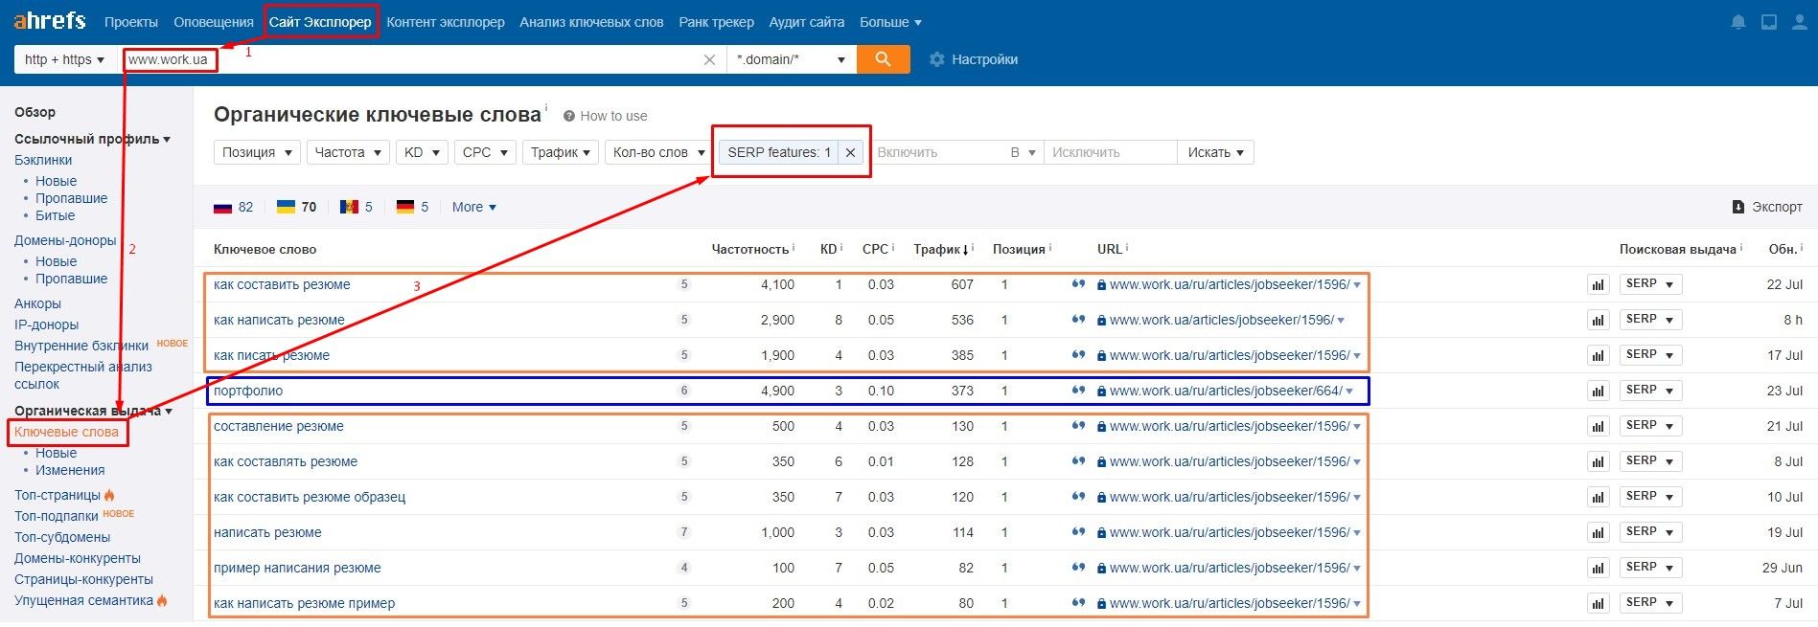This screenshot has height=627, width=1818.
Task: Open Анализ ключевых слов tab
Action: 591,22
